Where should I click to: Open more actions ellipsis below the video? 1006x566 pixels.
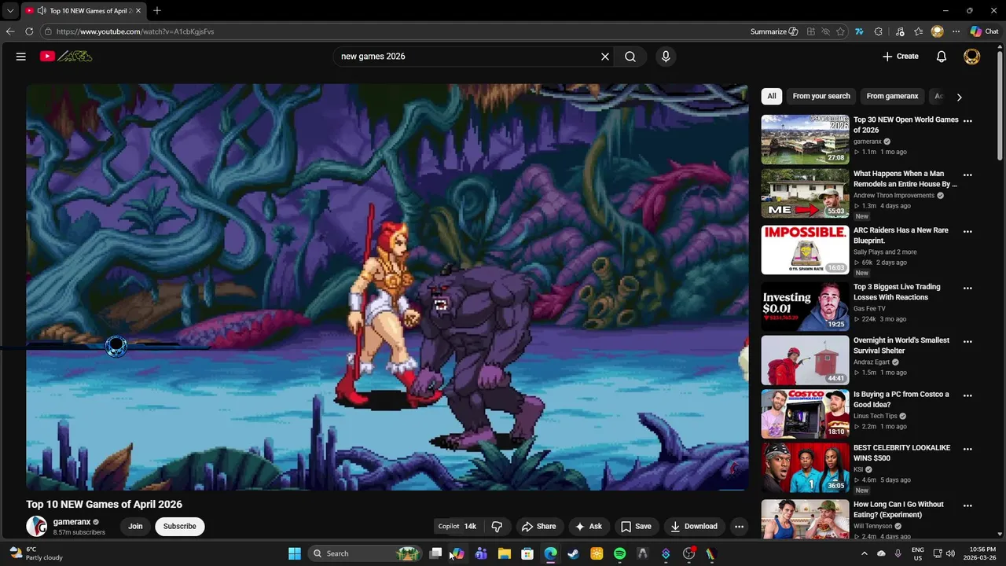(739, 526)
